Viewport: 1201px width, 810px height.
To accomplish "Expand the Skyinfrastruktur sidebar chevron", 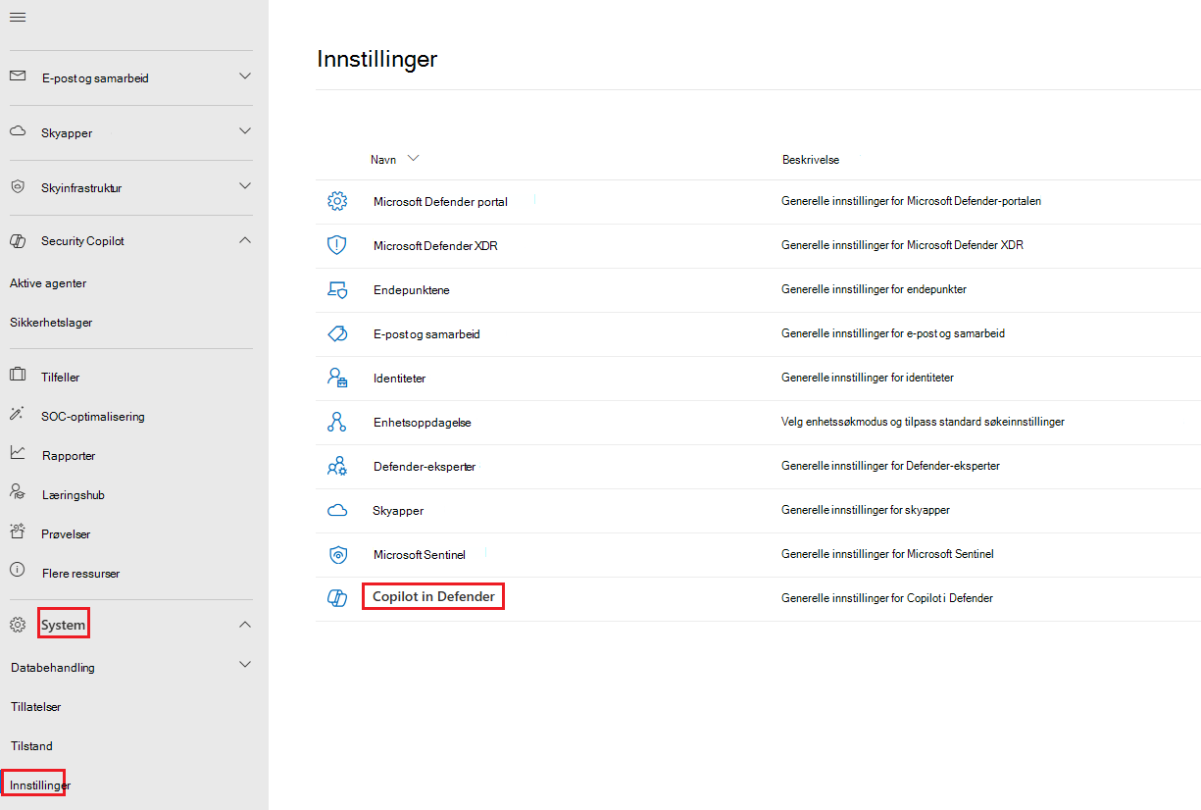I will pos(245,186).
